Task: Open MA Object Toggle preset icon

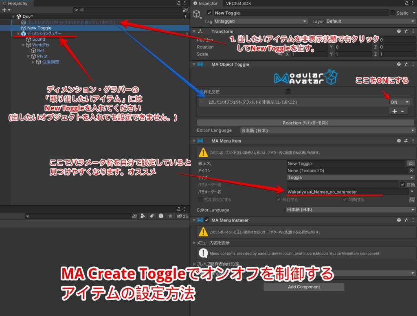Action: 406,64
